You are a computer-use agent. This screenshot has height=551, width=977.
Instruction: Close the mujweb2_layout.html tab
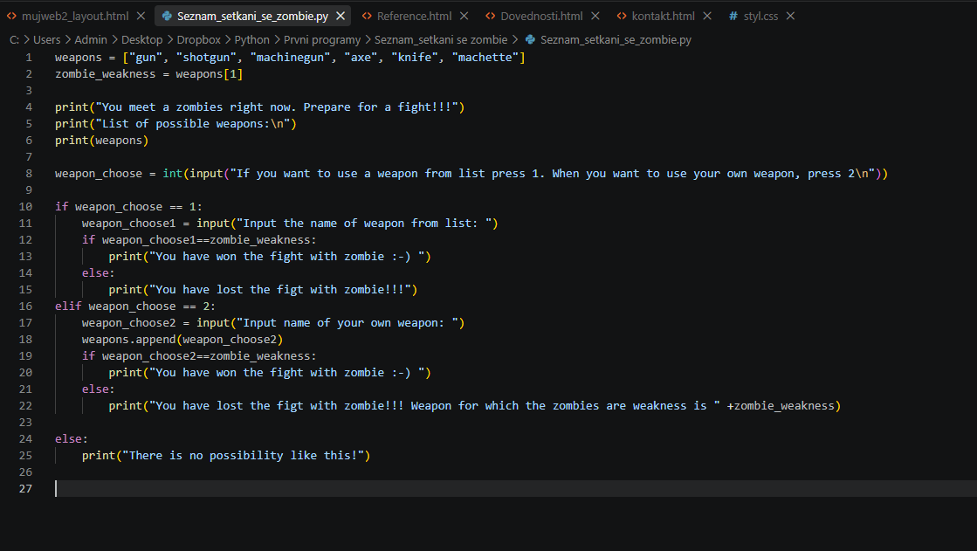(141, 17)
